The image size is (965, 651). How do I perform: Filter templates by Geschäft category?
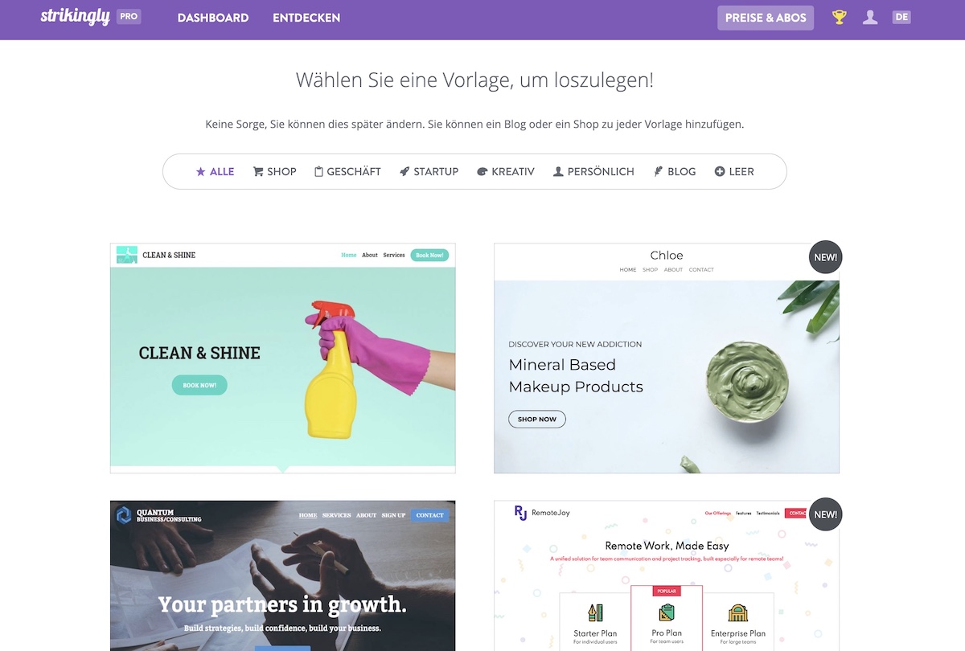click(347, 171)
